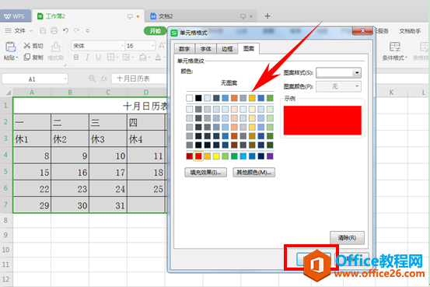Click the zoom magnifier icon beside formula bar

92,79
